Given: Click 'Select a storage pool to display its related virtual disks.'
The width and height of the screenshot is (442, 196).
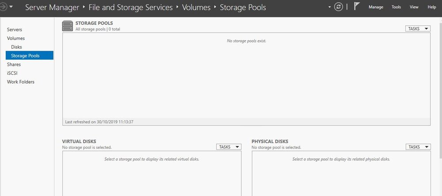Looking at the screenshot, I should tap(152, 159).
